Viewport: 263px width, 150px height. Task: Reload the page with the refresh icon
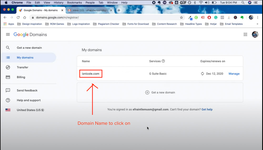pyautogui.click(x=18, y=17)
